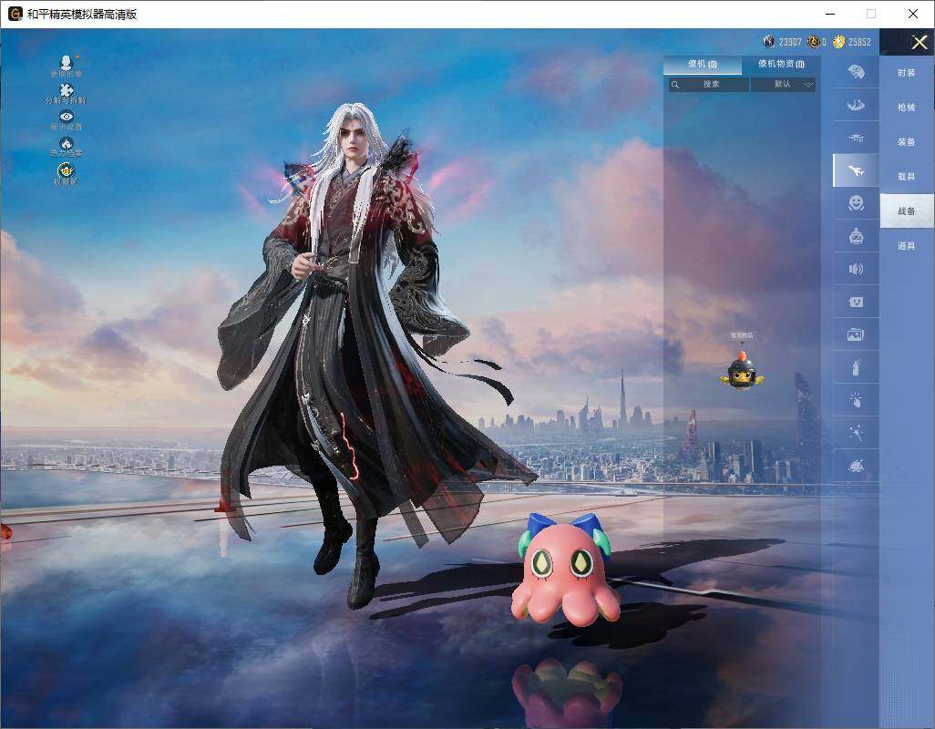
Task: Open the robot companion category icon
Action: (856, 237)
